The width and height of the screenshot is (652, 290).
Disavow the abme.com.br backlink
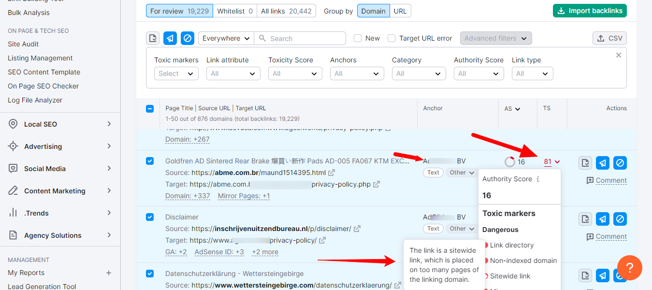[620, 163]
